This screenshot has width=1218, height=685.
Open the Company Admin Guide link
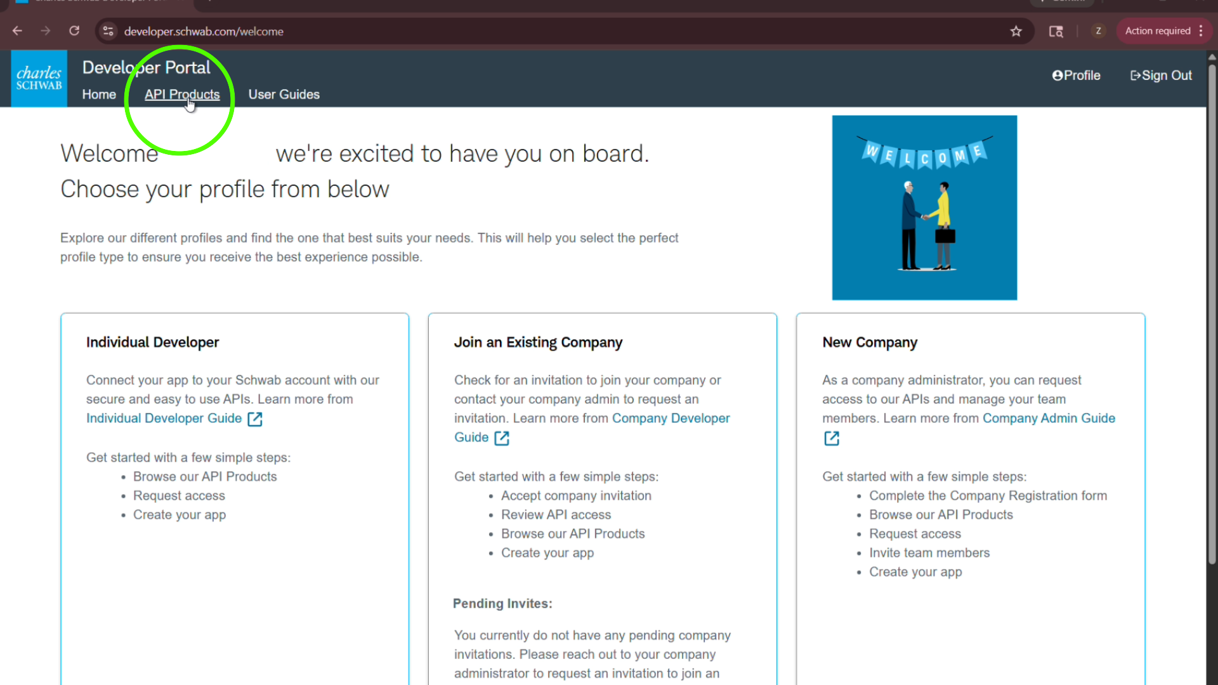tap(1048, 418)
